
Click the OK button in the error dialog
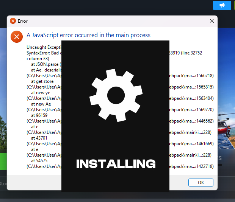[x=201, y=182]
